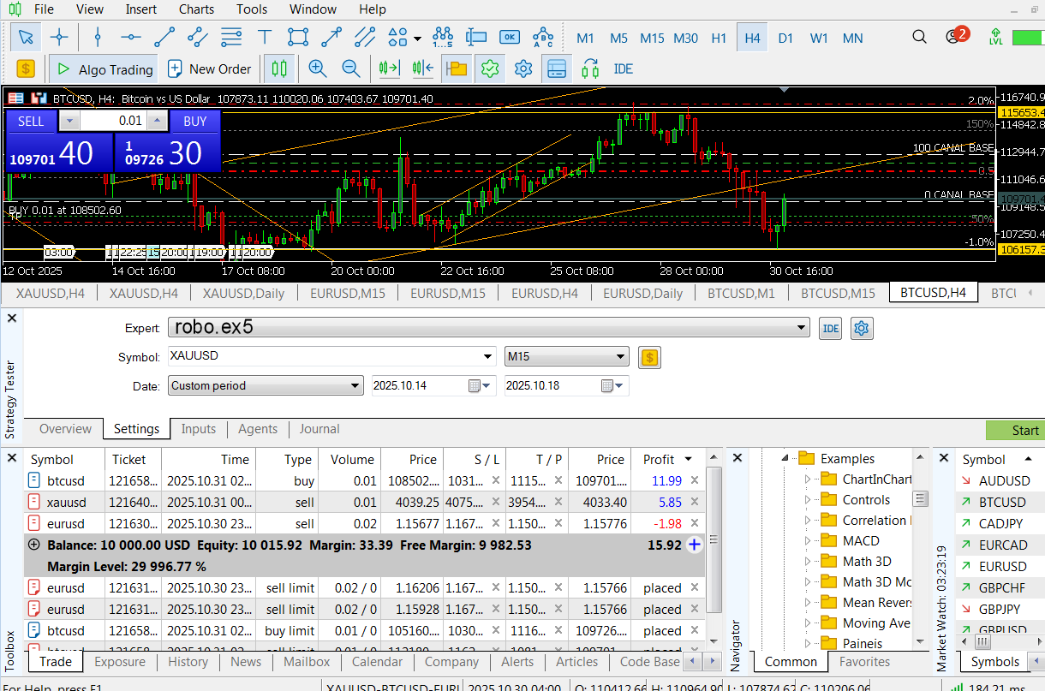Click the IDE toolbar icon
The image size is (1045, 691).
point(623,69)
